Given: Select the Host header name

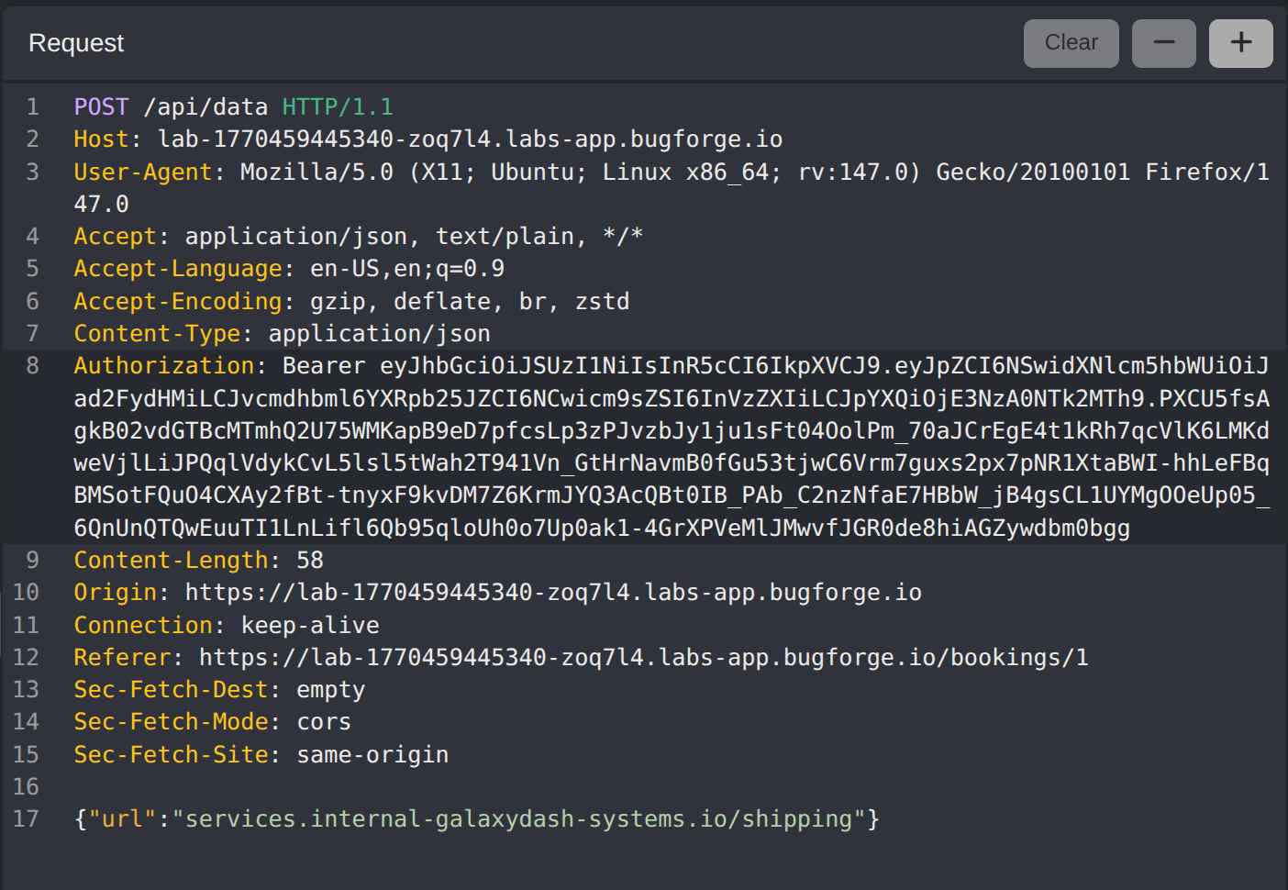Looking at the screenshot, I should tap(101, 139).
